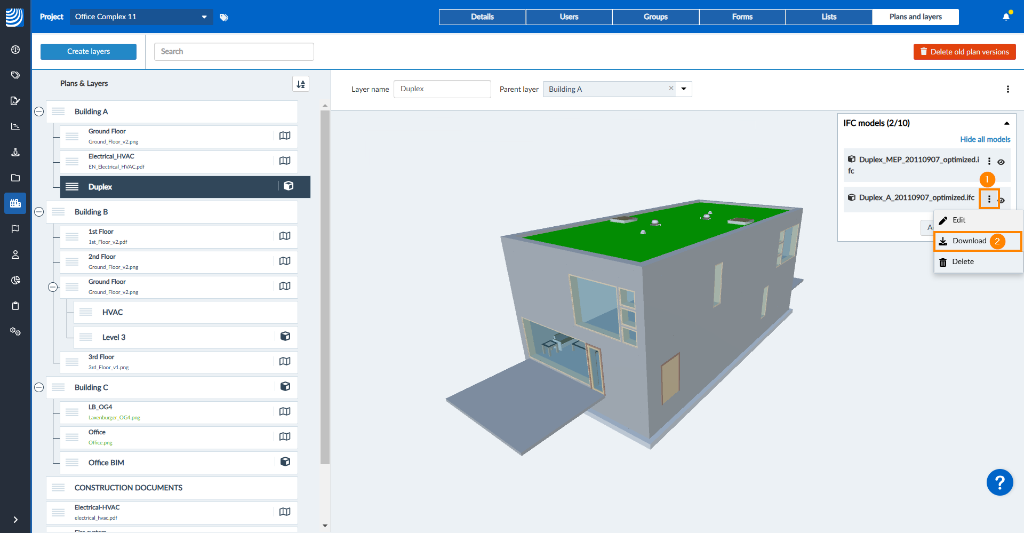The height and width of the screenshot is (533, 1024).
Task: Select Download from the context menu
Action: (969, 241)
